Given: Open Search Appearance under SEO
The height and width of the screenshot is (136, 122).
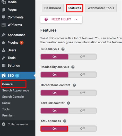Looking at the screenshot, I should coord(16,90).
